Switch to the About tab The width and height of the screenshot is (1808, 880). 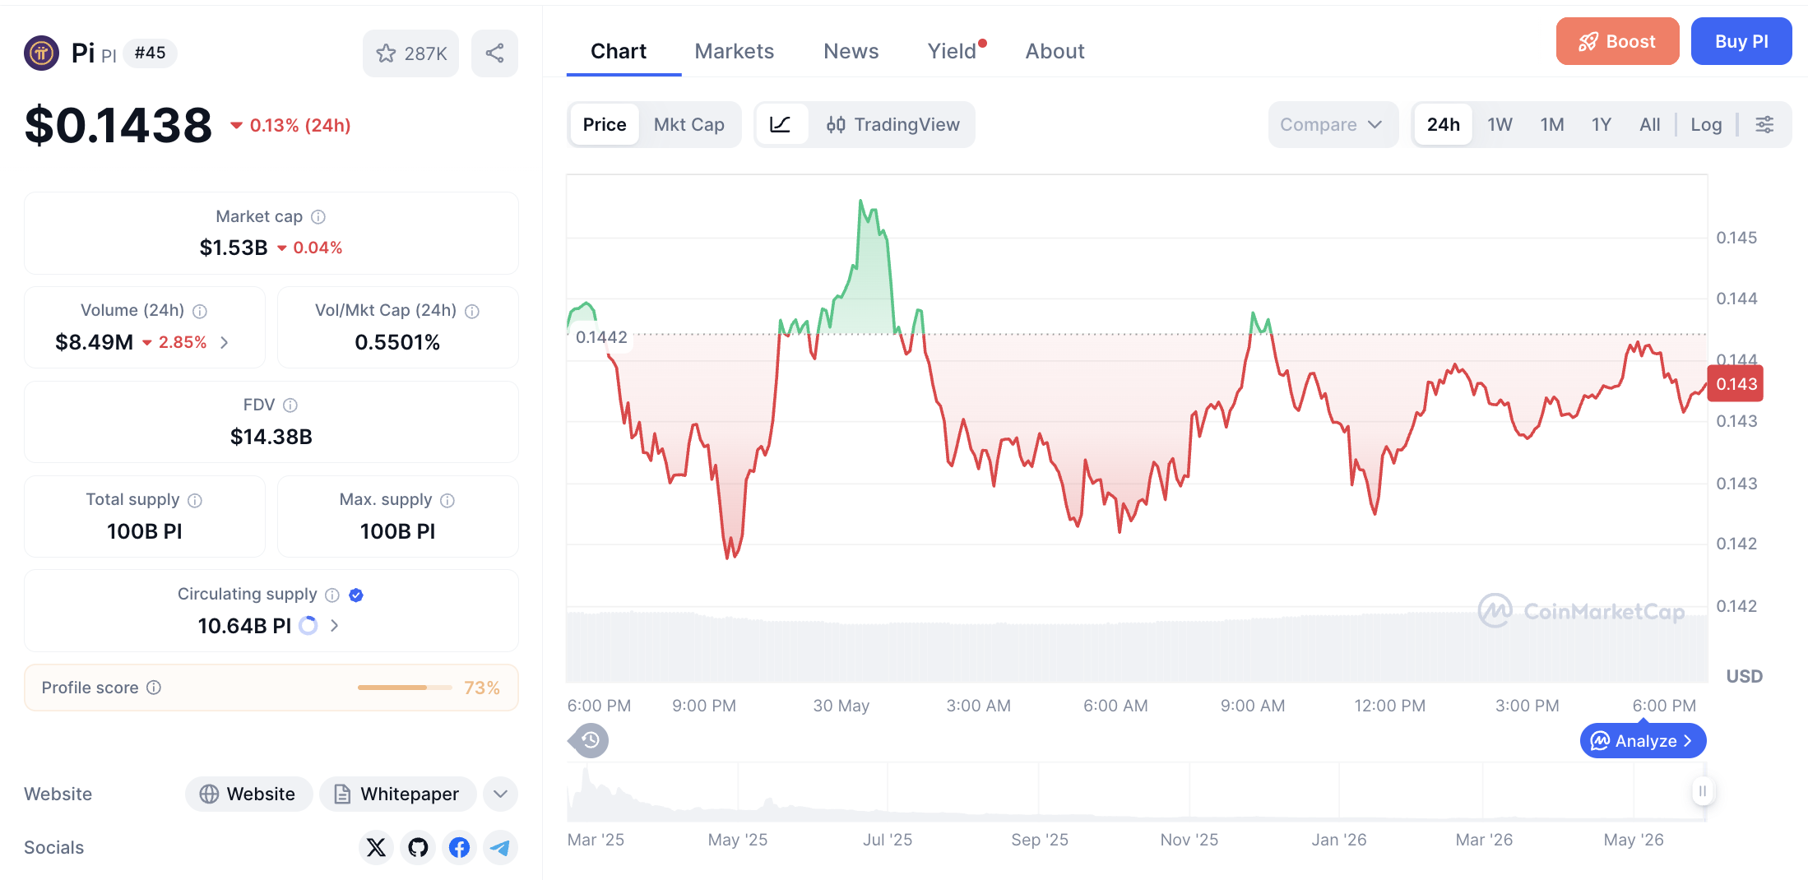pos(1055,51)
